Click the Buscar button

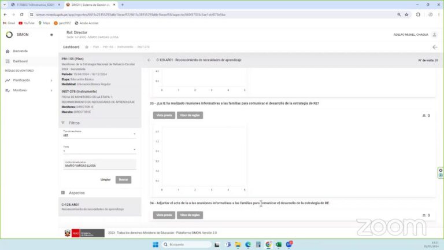coord(123,180)
